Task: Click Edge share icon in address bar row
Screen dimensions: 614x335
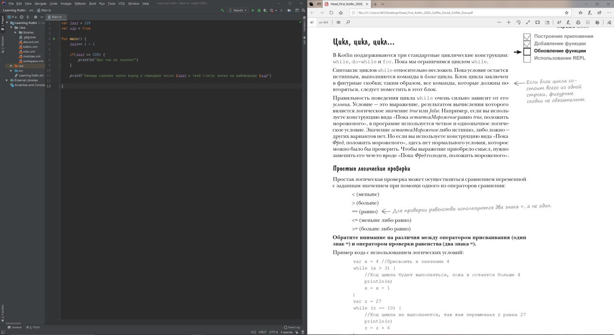Action: coord(599,12)
